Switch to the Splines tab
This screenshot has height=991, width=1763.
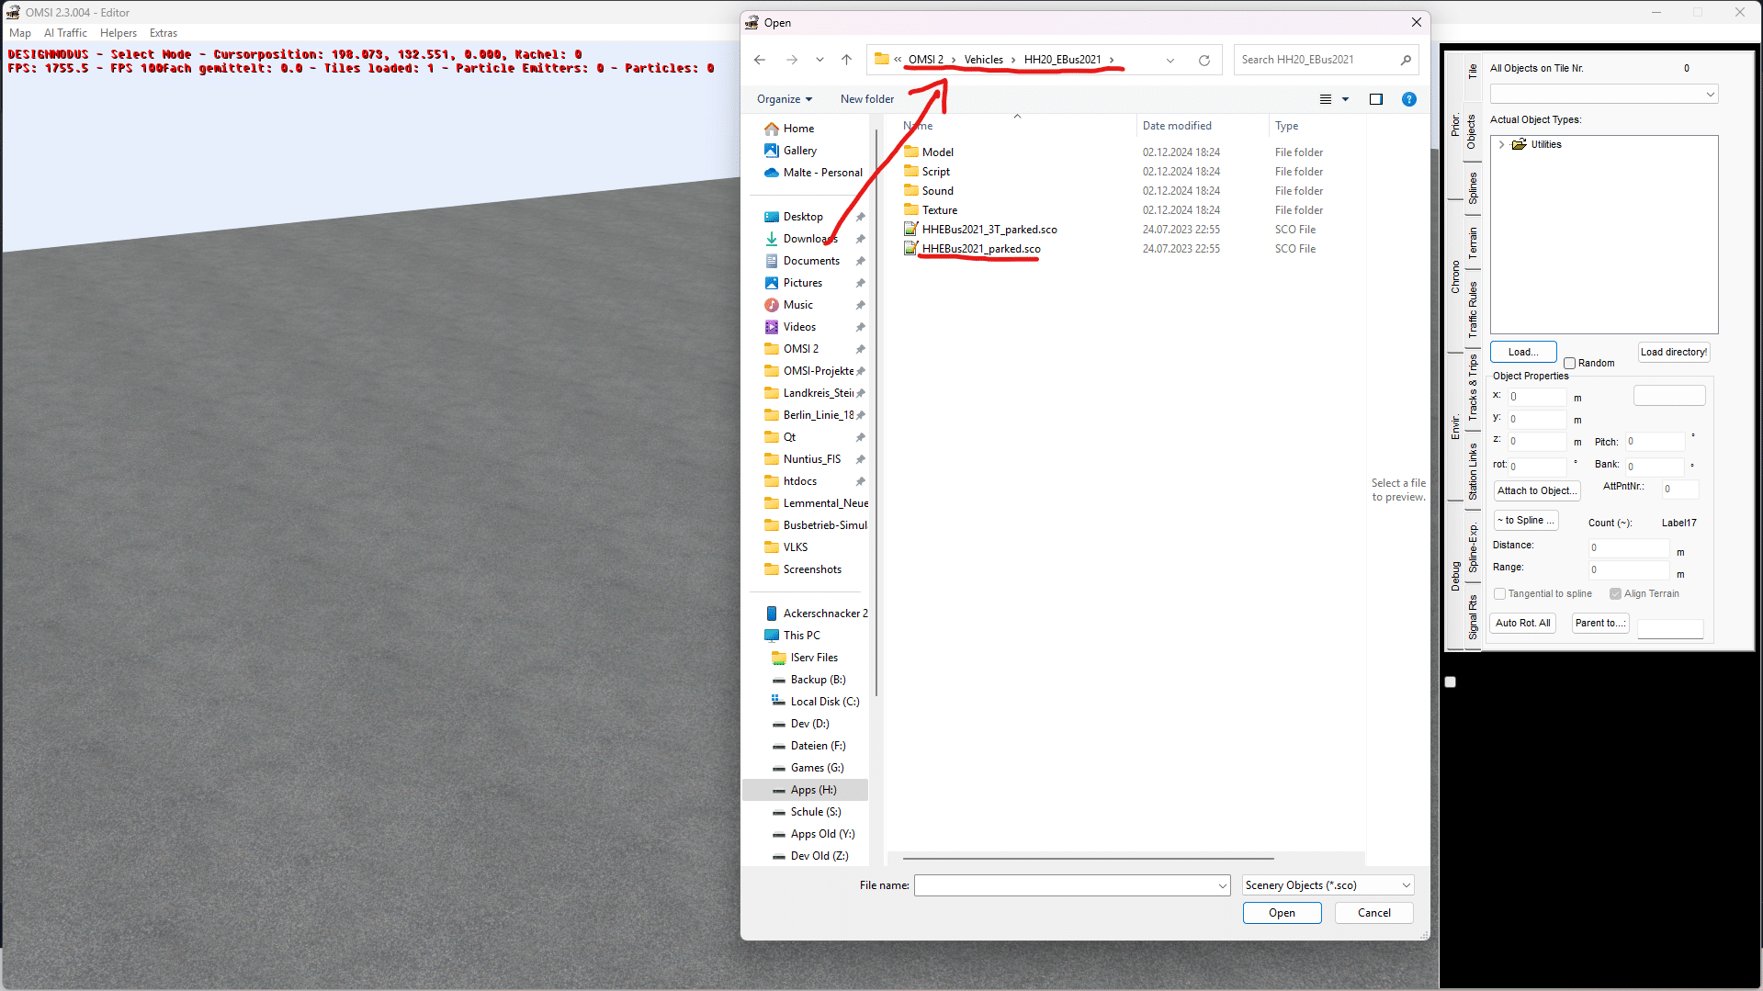coord(1473,188)
